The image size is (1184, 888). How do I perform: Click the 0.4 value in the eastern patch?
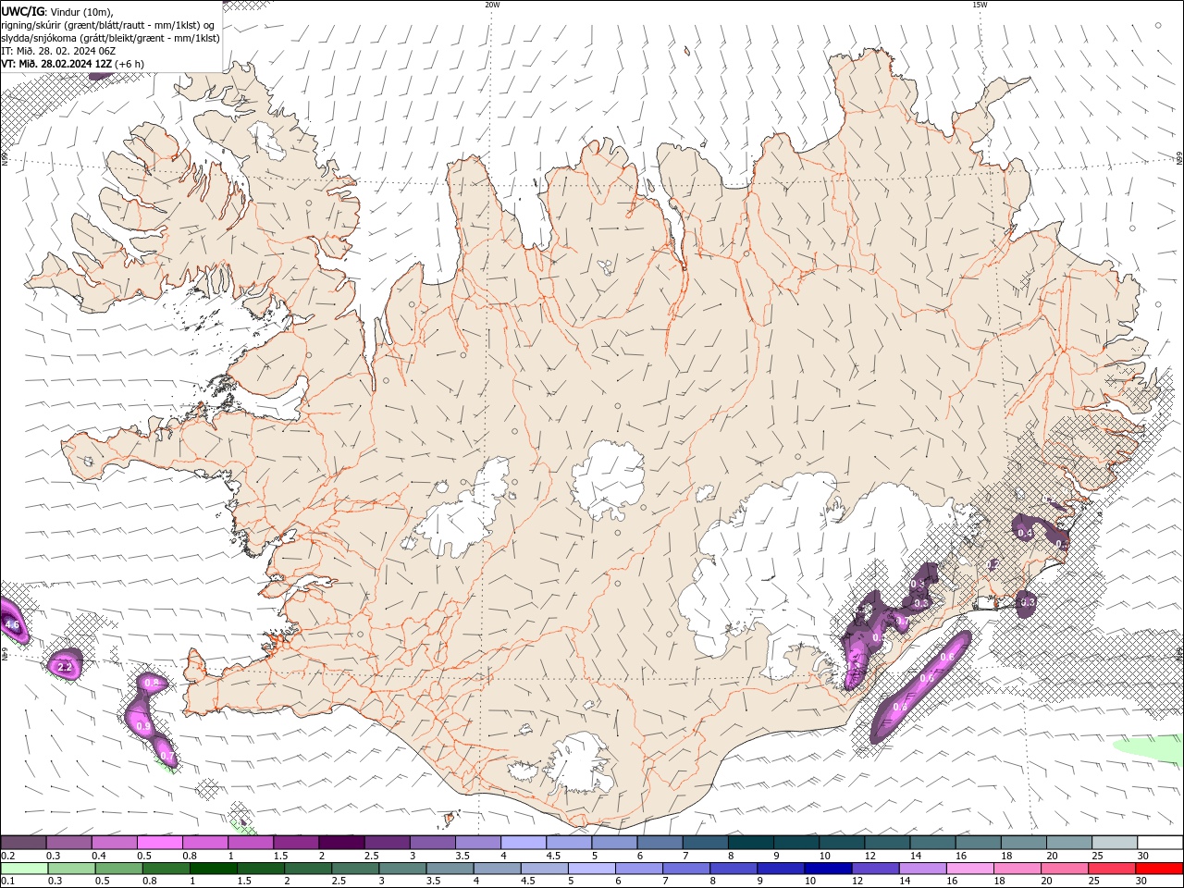[x=1025, y=533]
